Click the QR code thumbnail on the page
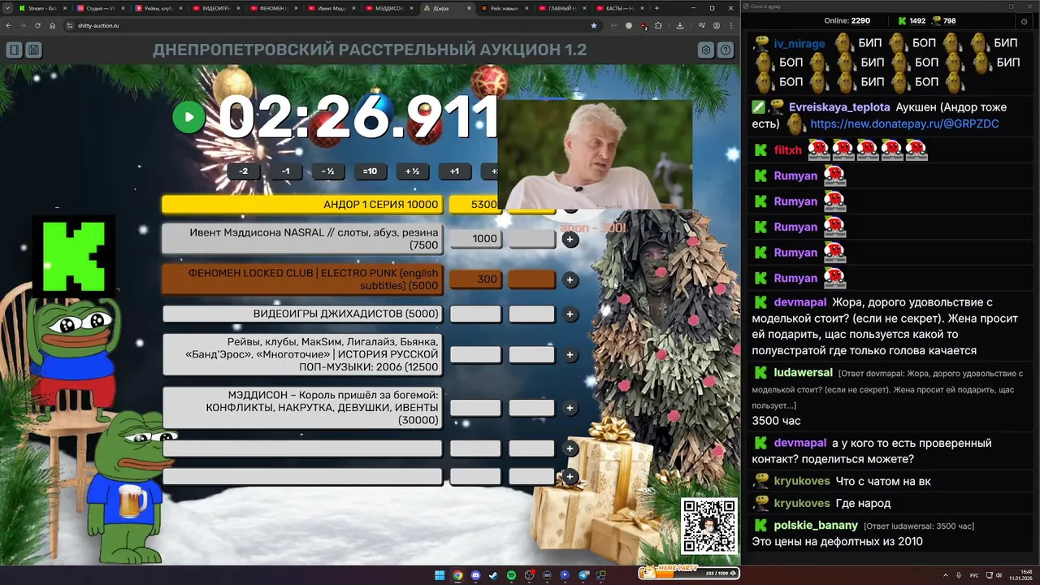1040x585 pixels. 708,526
